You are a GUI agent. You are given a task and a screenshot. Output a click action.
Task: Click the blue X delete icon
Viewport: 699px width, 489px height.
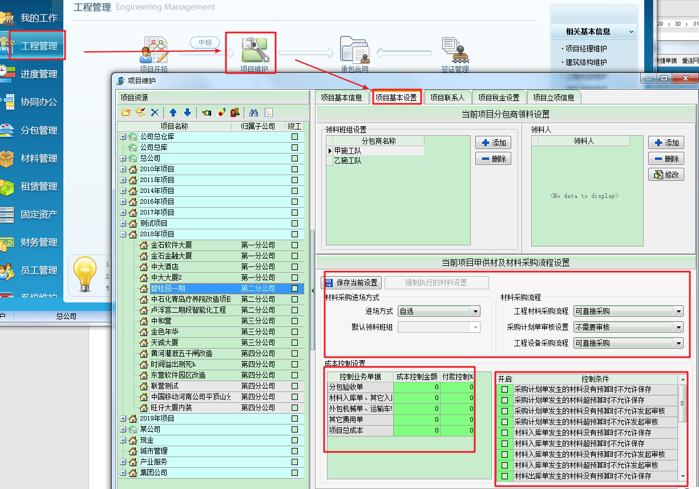click(155, 112)
